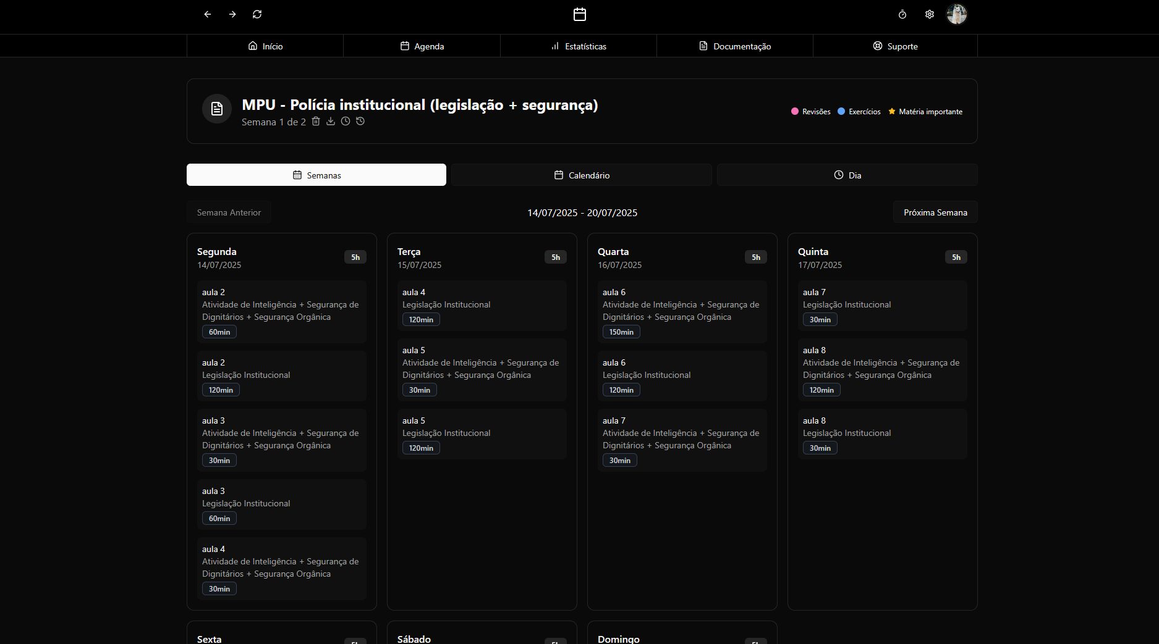Open Terça aula 4 Legislação Institucional card
The image size is (1159, 644).
(482, 306)
